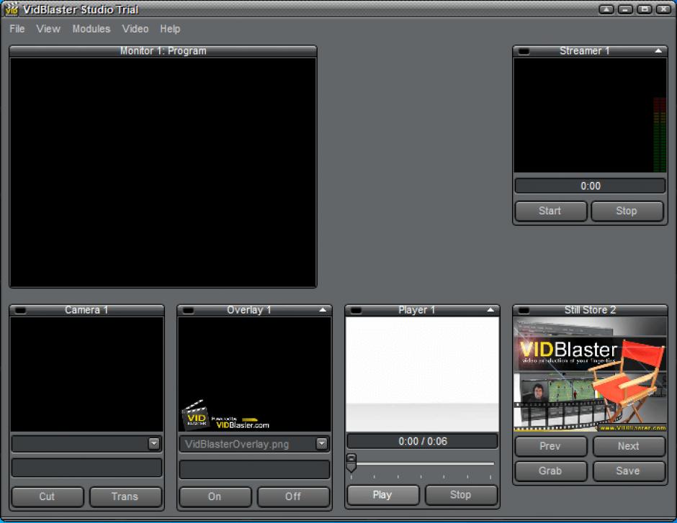The height and width of the screenshot is (523, 677).
Task: Open the Modules menu
Action: (x=91, y=29)
